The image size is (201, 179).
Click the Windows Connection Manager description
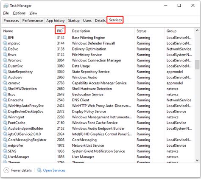click(97, 60)
